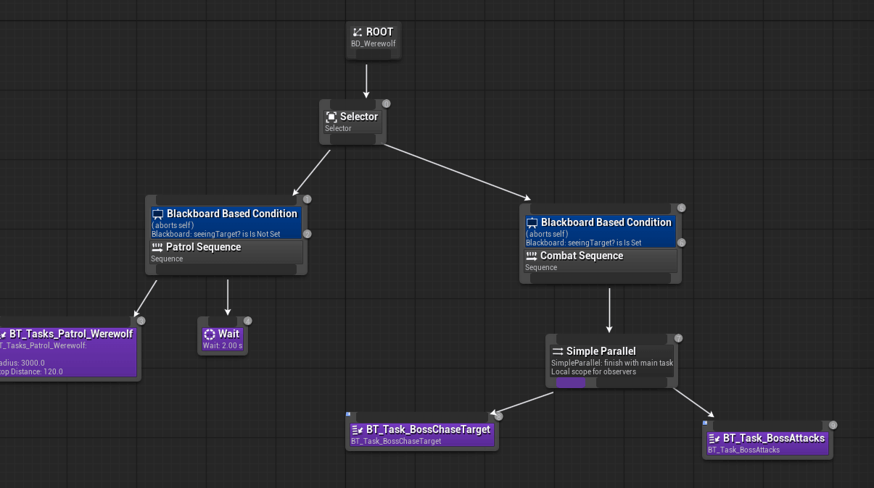This screenshot has width=874, height=488.
Task: Click blueprint marker on BossAttacks node corner
Action: click(x=705, y=423)
